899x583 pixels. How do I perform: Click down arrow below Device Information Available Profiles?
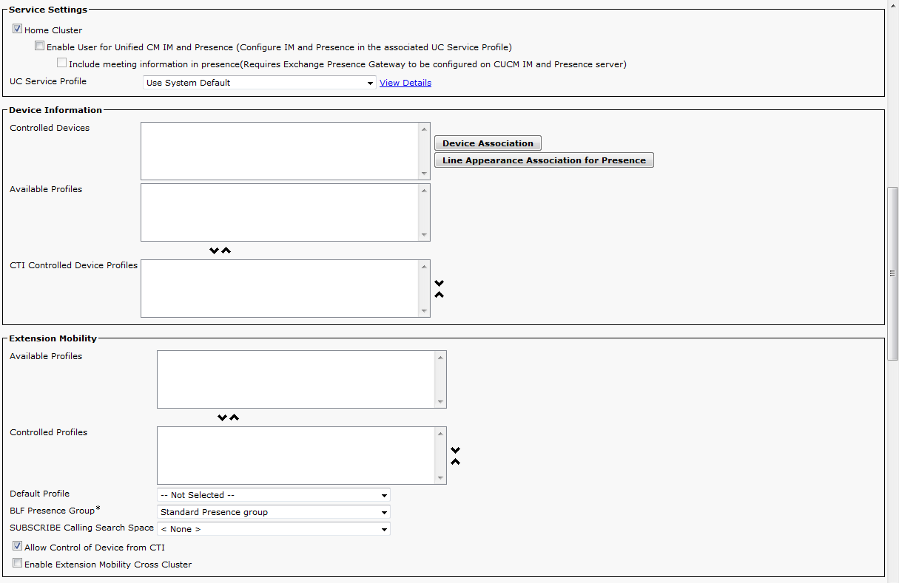click(214, 250)
